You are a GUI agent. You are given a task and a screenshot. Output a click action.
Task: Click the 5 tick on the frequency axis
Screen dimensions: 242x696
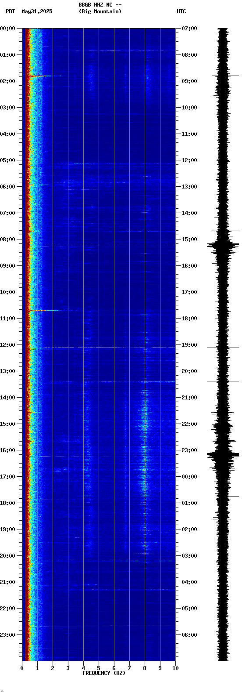click(x=99, y=668)
